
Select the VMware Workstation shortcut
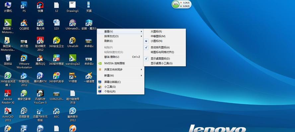pyautogui.click(x=24, y=58)
